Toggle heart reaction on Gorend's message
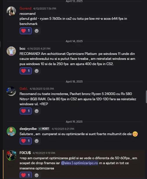Viewport: 147px width, 179px height. click(26, 31)
